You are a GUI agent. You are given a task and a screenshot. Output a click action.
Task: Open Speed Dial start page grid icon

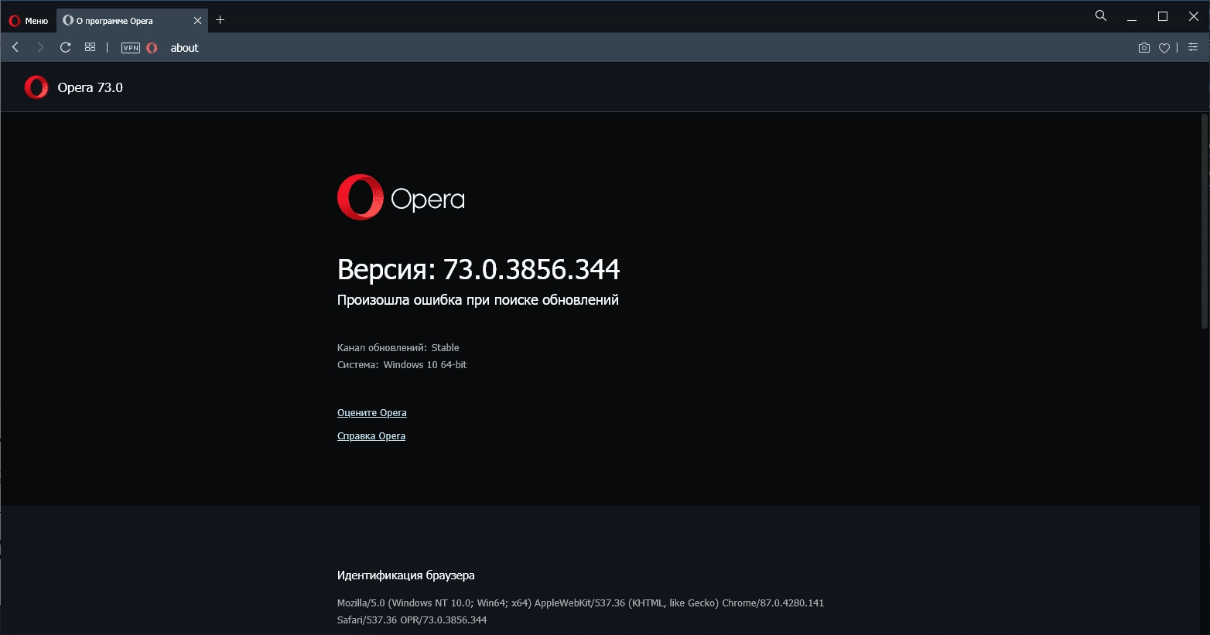click(x=90, y=47)
